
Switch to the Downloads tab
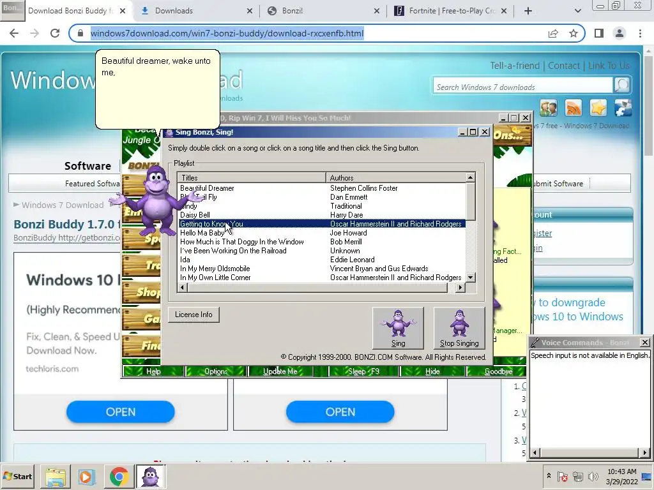point(195,11)
